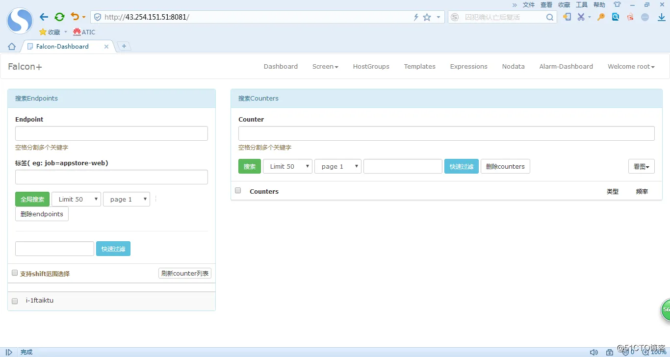
Task: Click the 标签 tags input field
Action: click(x=111, y=177)
